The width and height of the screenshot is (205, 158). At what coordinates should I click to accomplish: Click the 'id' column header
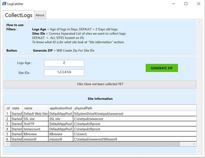pos(8,108)
